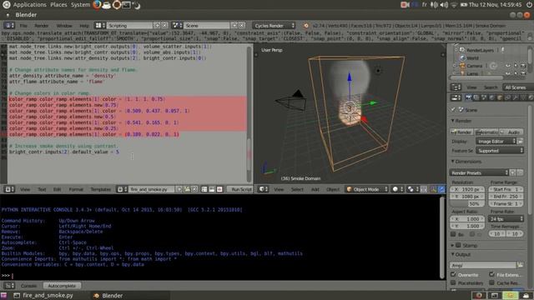
Task: Click the Autocomplete button in console header
Action: pyautogui.click(x=62, y=286)
